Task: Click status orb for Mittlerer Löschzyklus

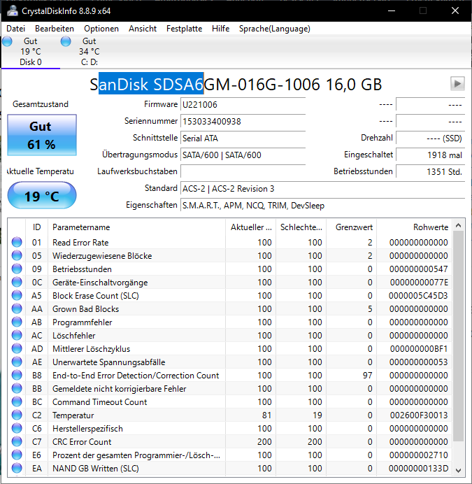Action: click(17, 348)
